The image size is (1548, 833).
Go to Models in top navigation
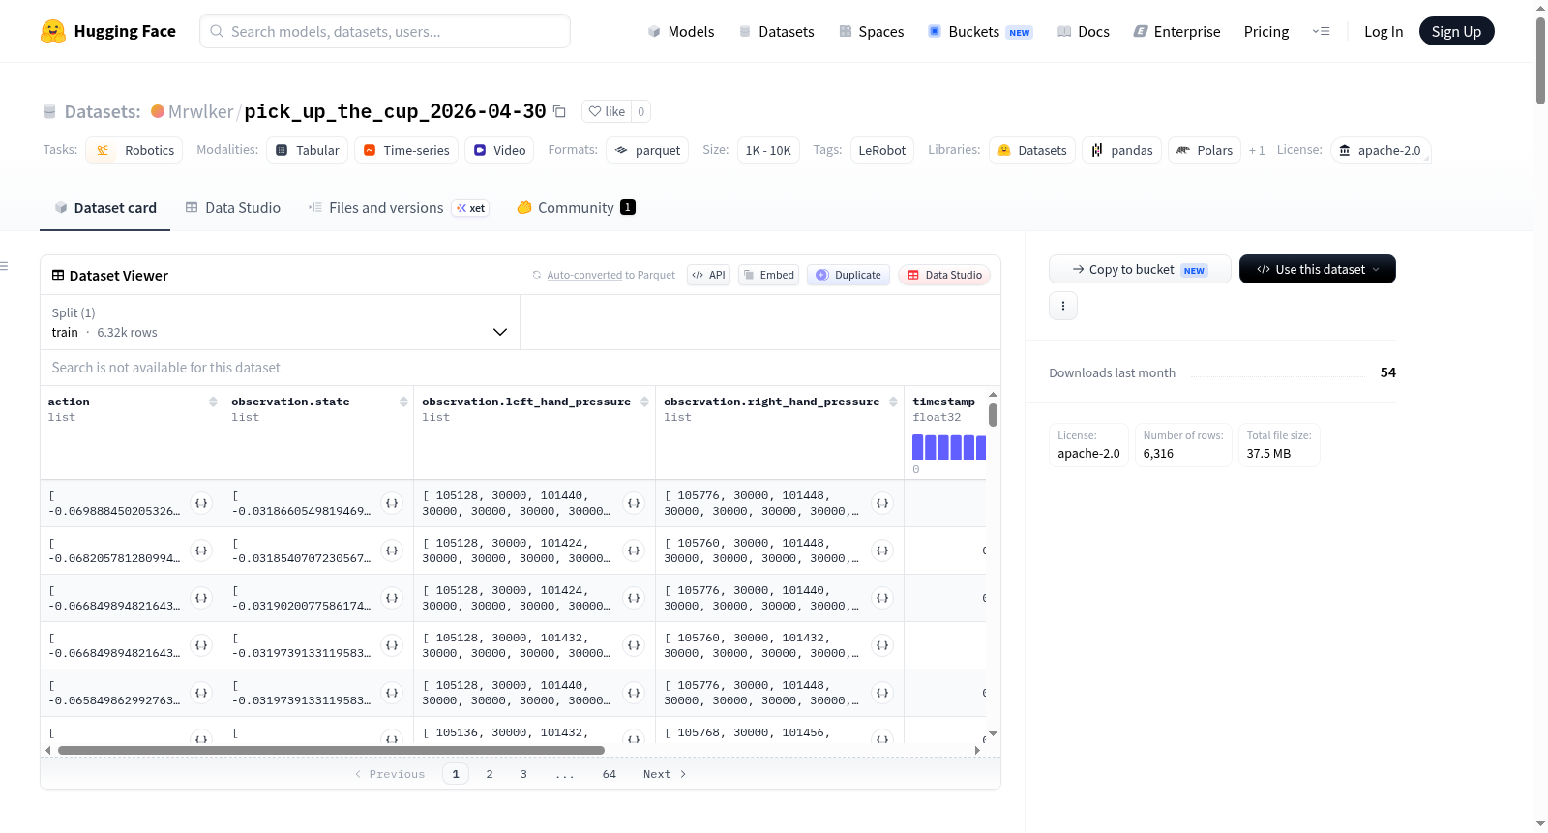pos(681,31)
